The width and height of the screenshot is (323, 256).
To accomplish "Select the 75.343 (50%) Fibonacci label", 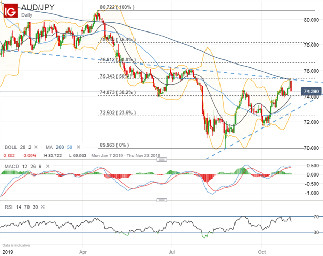I will tap(115, 76).
